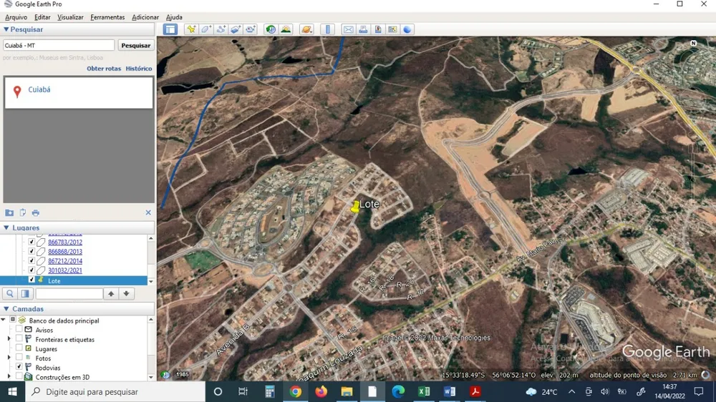Select the Add Path tool
Screen dimensions: 716x402
(x=221, y=29)
